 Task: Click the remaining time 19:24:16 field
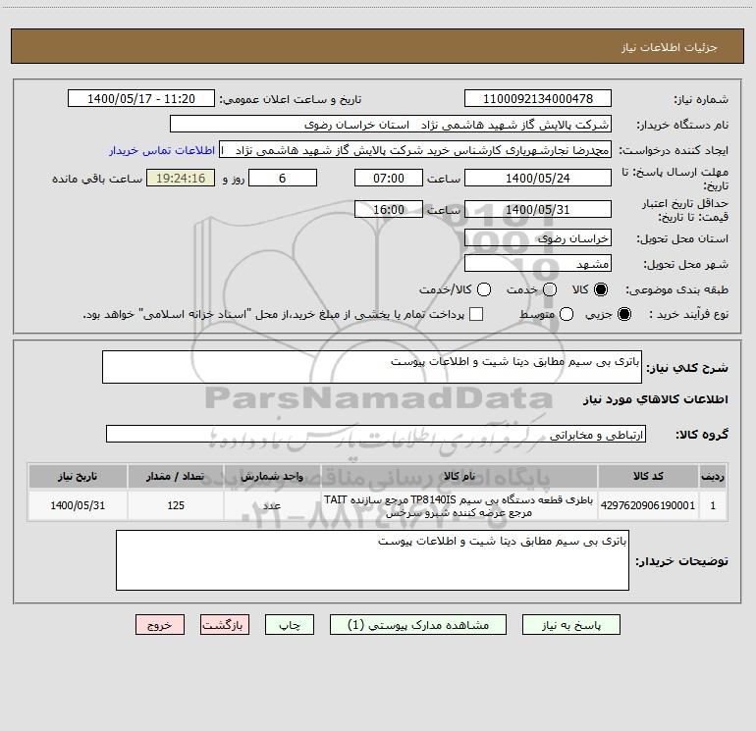(181, 178)
